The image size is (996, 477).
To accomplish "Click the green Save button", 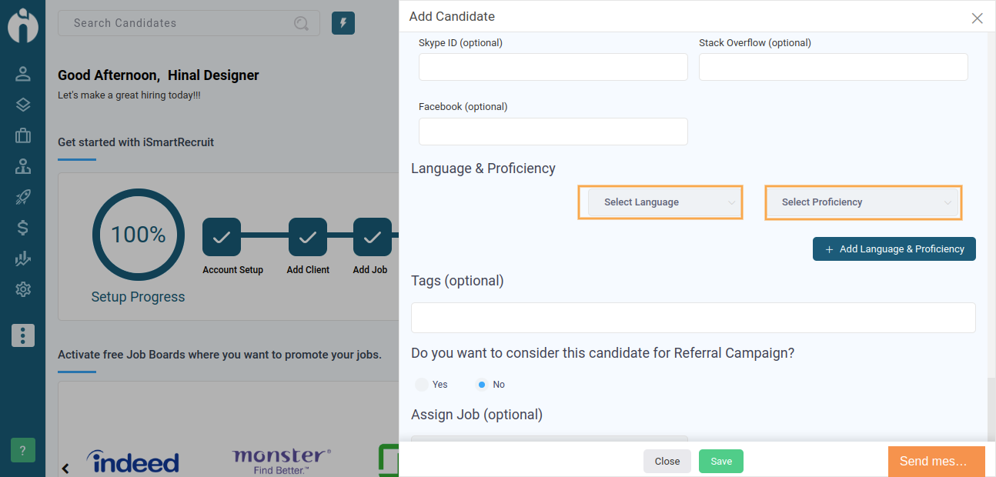I will 721,461.
